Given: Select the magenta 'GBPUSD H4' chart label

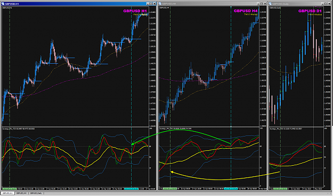Looking at the screenshot, I should pyautogui.click(x=246, y=11).
